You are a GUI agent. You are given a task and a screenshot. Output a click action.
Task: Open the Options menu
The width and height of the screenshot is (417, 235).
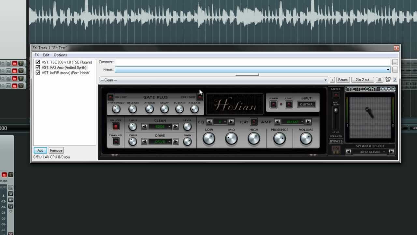60,55
